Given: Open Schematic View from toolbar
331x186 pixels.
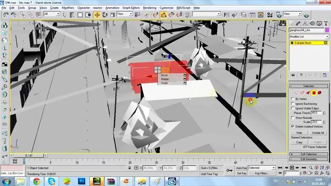Looking at the screenshot, I should [x=261, y=14].
